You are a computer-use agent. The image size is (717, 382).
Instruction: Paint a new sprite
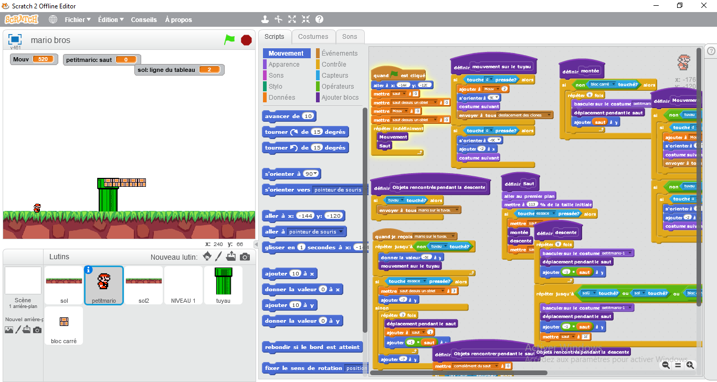pyautogui.click(x=220, y=257)
